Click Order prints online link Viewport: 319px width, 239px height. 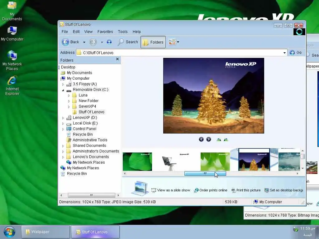211,190
